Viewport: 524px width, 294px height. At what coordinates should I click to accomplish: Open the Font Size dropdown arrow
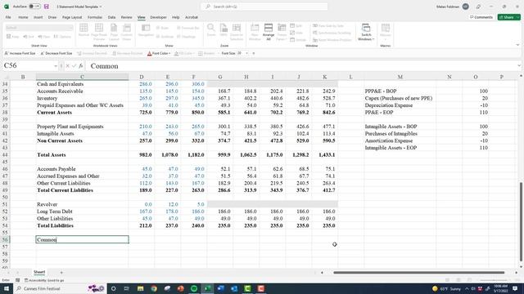[247, 53]
